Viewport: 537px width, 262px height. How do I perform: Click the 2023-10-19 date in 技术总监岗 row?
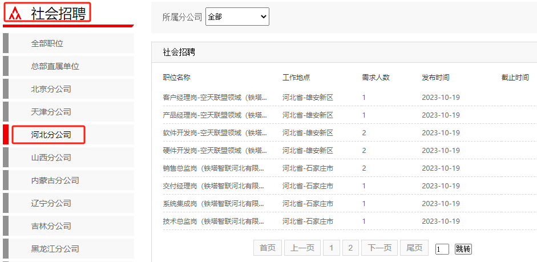click(441, 221)
